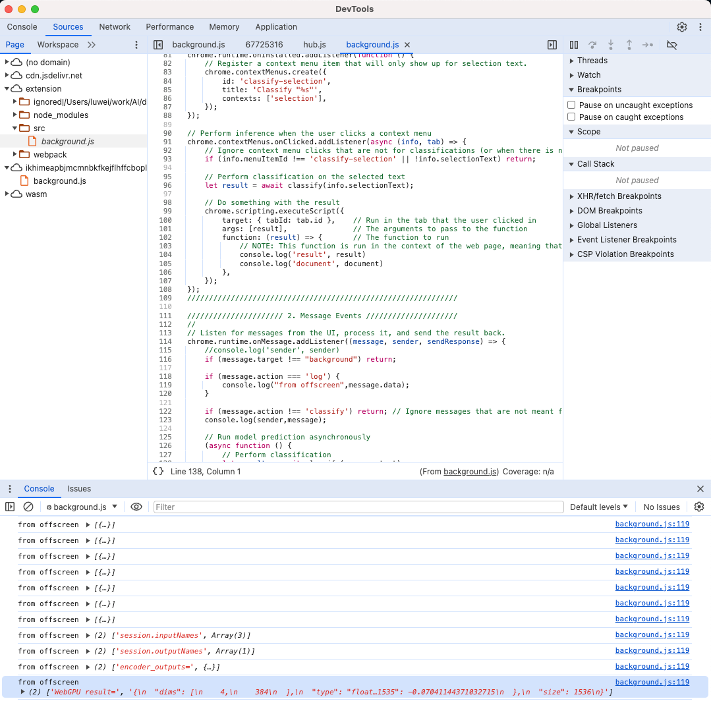This screenshot has width=711, height=701.
Task: Deactivate all breakpoints
Action: click(671, 45)
